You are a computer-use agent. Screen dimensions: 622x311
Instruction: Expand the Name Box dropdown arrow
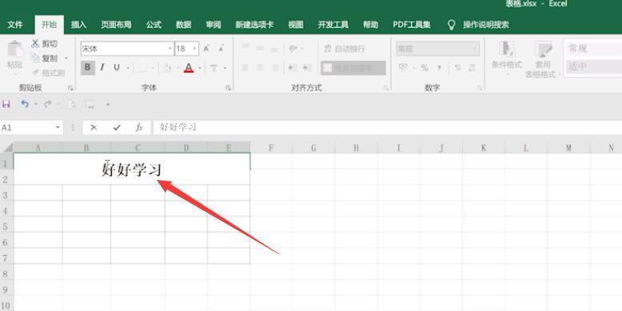pos(58,127)
